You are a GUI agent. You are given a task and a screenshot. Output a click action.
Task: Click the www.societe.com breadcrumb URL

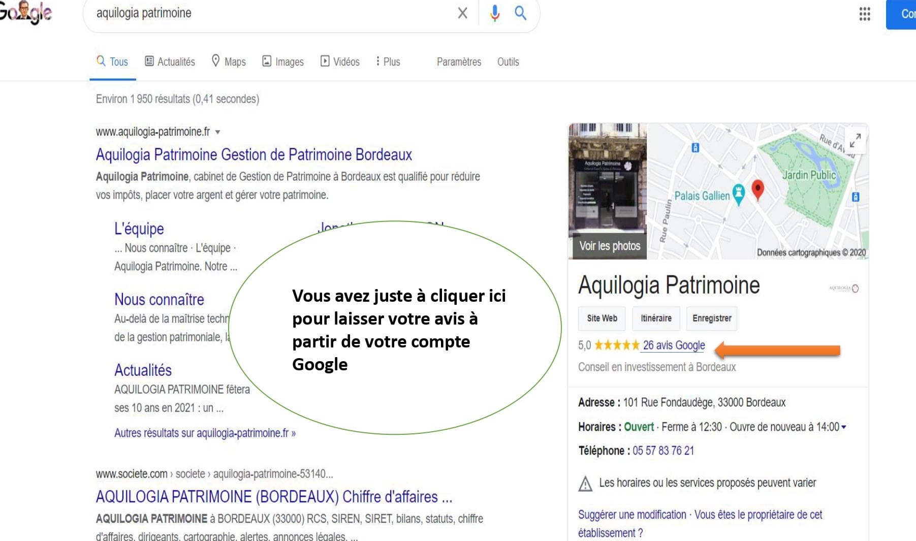click(214, 474)
